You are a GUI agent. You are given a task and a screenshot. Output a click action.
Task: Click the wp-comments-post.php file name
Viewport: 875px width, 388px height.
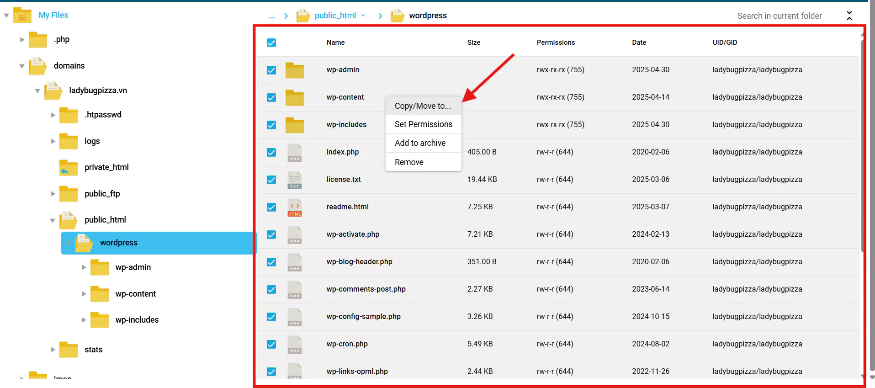point(366,289)
